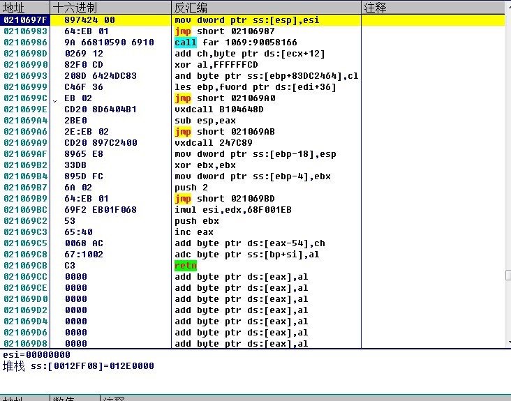Select the call far 1069:90058166 instruction
Viewport: 511px width, 401px height.
236,43
